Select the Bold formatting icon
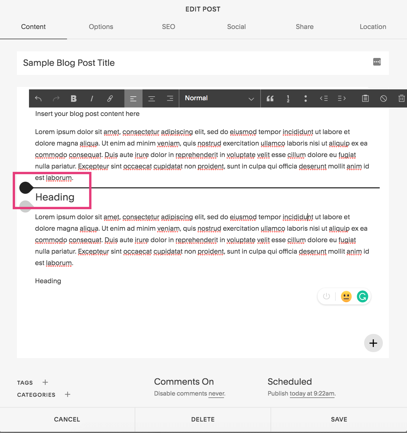The image size is (407, 433). click(x=73, y=98)
